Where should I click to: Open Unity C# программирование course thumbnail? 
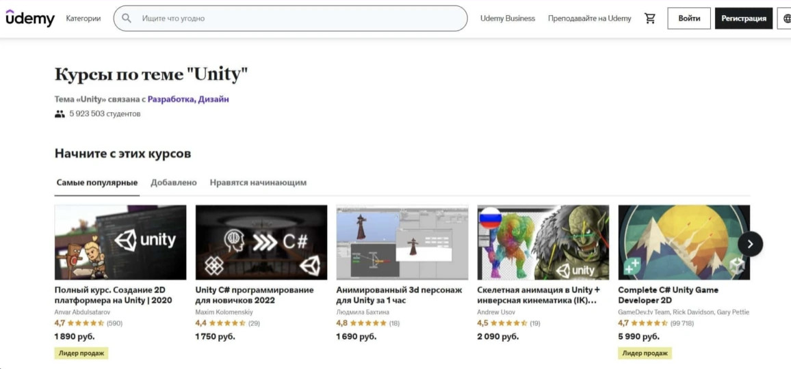click(x=261, y=242)
